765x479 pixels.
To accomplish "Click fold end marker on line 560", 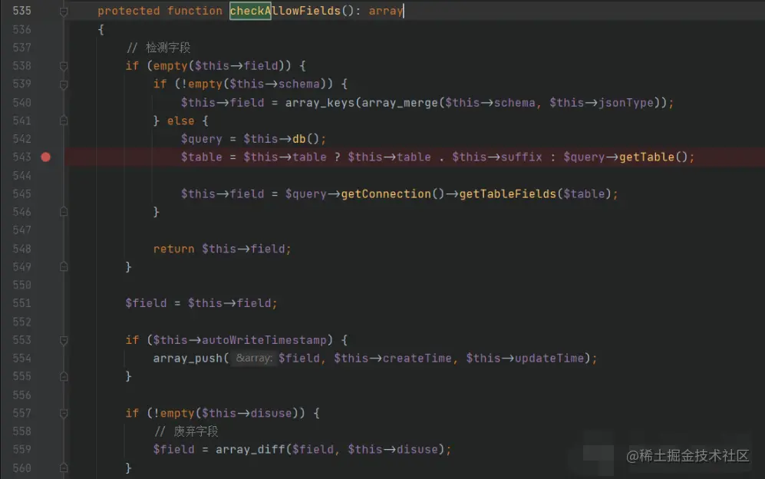I will point(64,467).
